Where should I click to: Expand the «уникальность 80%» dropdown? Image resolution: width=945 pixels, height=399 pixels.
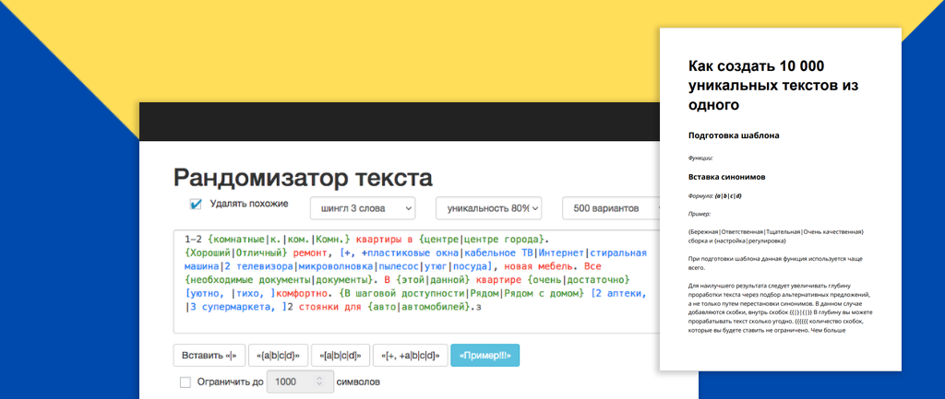pos(488,208)
